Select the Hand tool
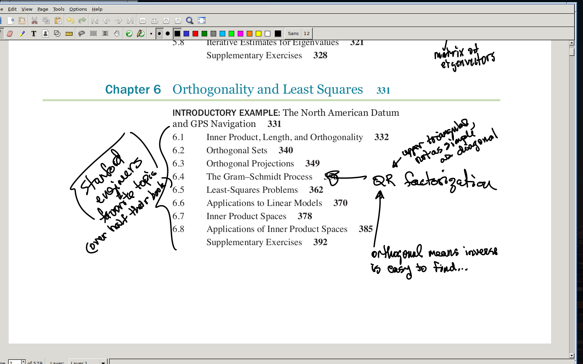This screenshot has width=583, height=364. coord(117,34)
